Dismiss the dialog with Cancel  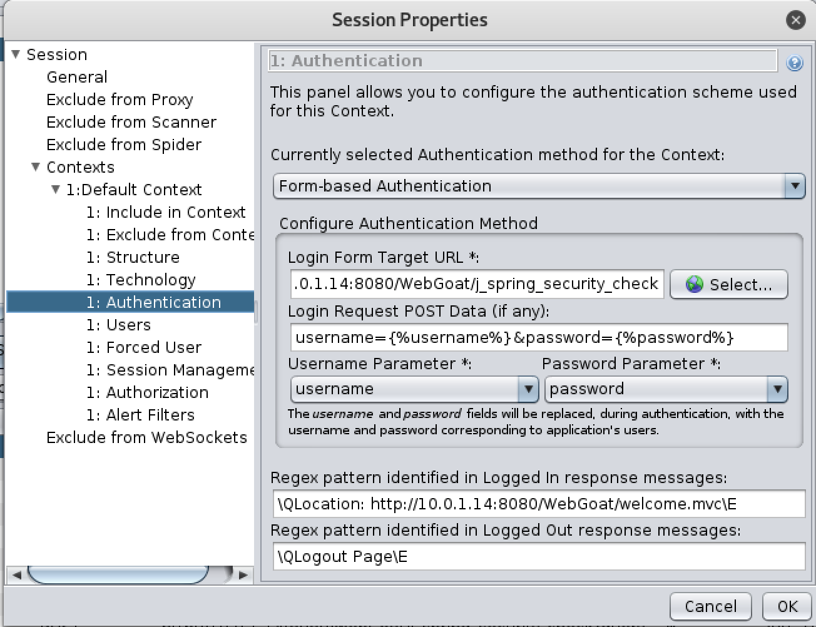tap(710, 606)
